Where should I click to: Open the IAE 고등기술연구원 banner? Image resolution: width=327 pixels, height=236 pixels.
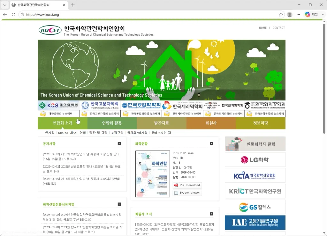(x=255, y=223)
